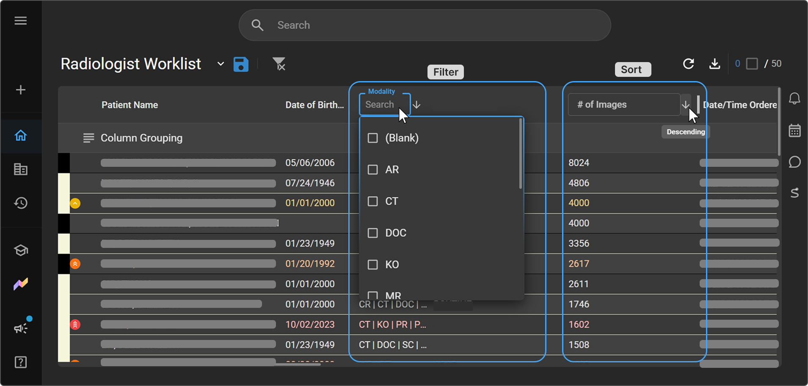This screenshot has height=386, width=808.
Task: Click the birth date 07/24/1946
Action: [310, 183]
